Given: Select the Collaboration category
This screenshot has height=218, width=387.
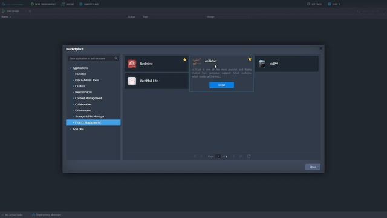Looking at the screenshot, I should click(83, 104).
